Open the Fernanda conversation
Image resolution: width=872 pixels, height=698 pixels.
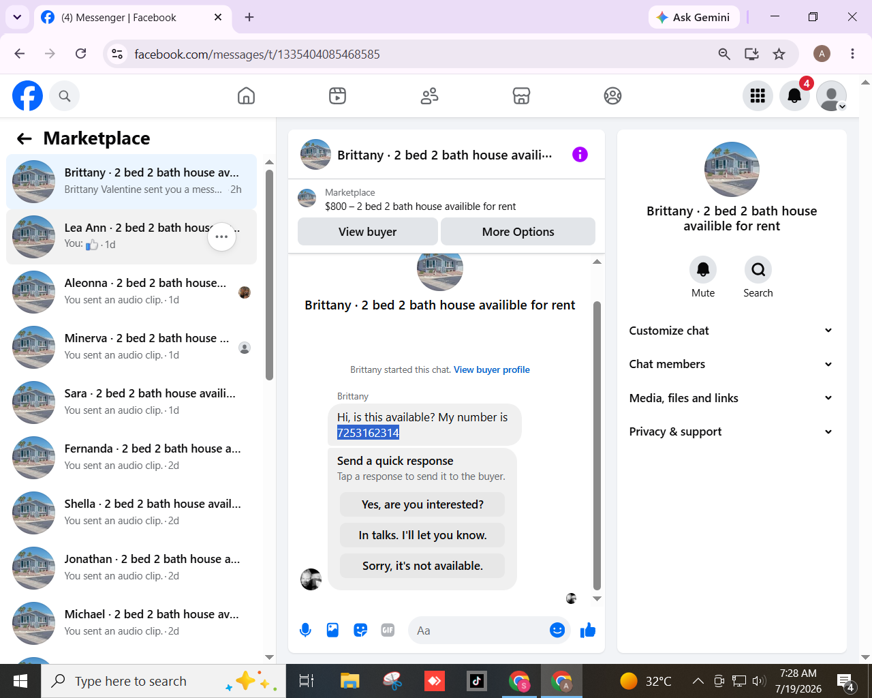click(131, 457)
